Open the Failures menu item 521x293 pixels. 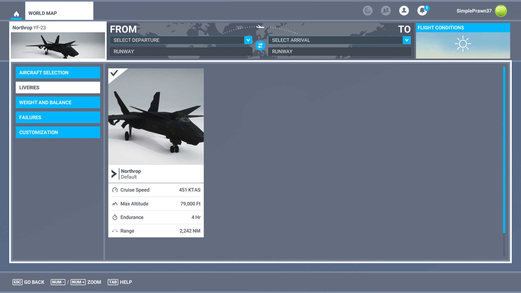click(x=58, y=117)
